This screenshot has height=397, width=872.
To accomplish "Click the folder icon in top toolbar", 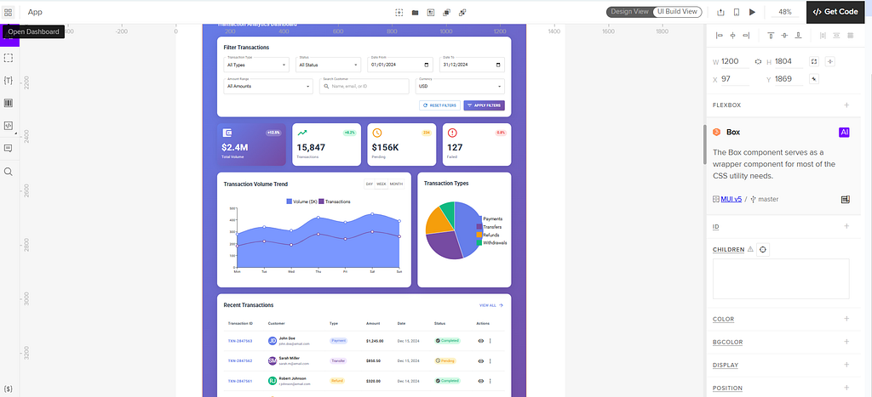I will 415,12.
